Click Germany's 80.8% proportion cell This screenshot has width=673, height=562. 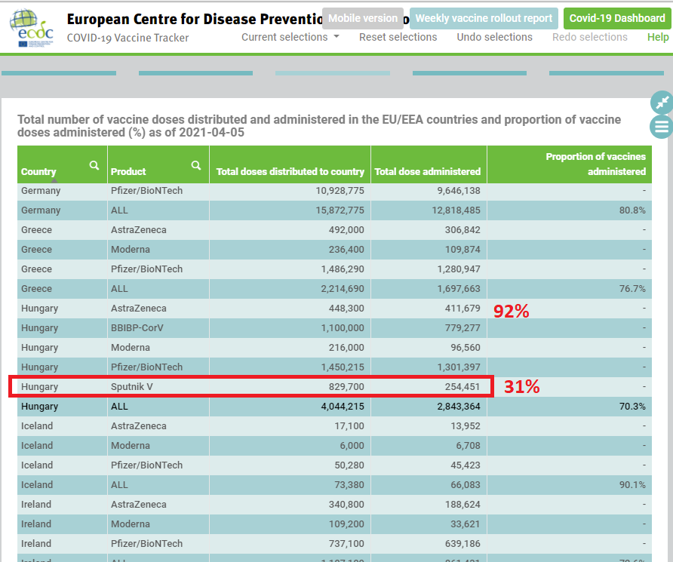point(632,210)
